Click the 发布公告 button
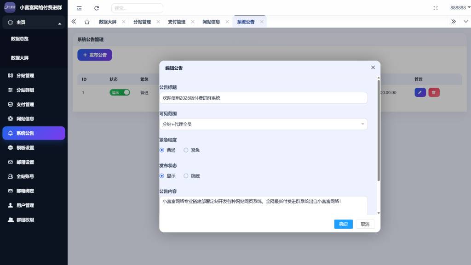Screen dimensions: 471x265 pos(95,55)
